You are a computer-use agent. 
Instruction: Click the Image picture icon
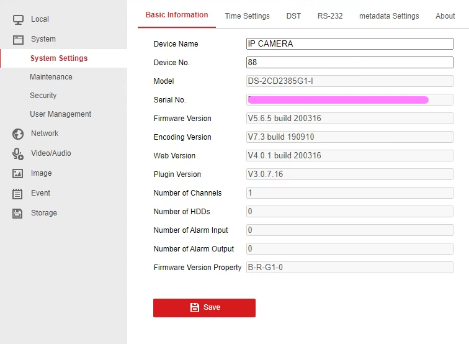coord(18,173)
